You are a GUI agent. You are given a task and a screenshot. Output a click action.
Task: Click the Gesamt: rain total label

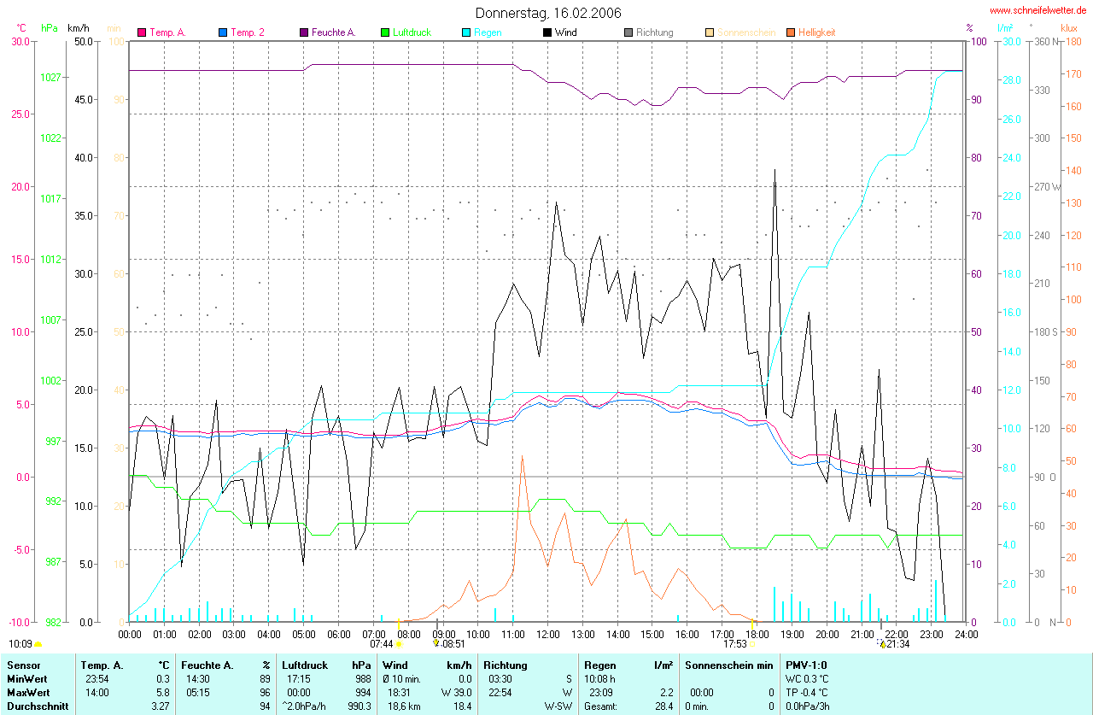click(x=602, y=706)
